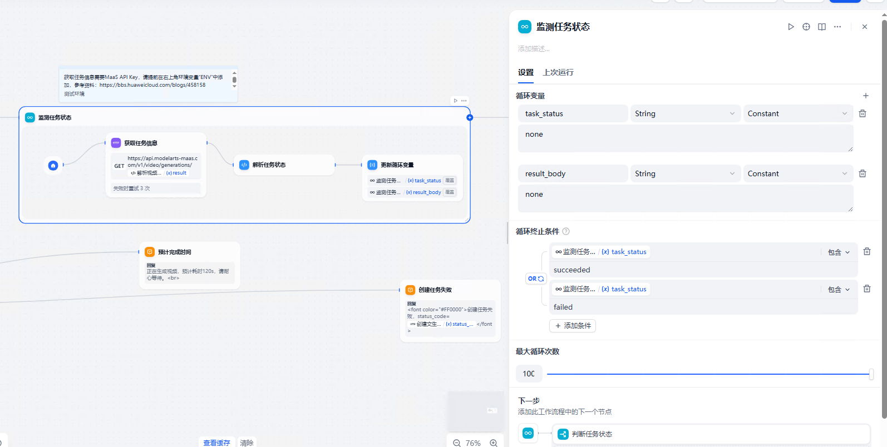This screenshot has height=447, width=887.
Task: Add a new loop variable with plus icon
Action: 865,96
